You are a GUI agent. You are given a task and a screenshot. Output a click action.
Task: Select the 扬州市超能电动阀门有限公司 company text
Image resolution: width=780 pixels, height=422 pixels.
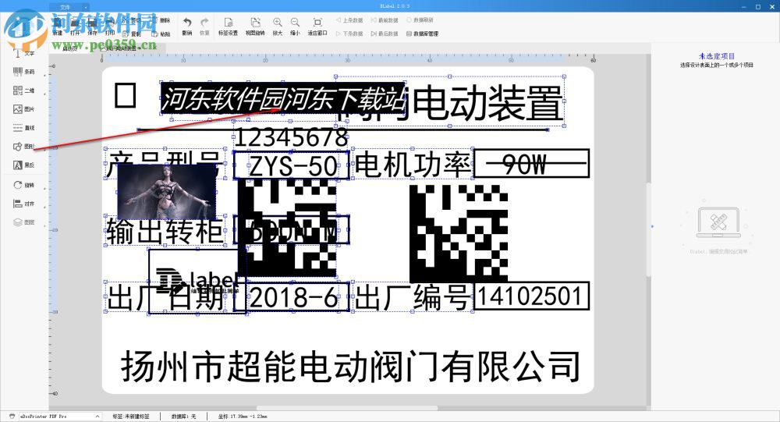(x=350, y=367)
